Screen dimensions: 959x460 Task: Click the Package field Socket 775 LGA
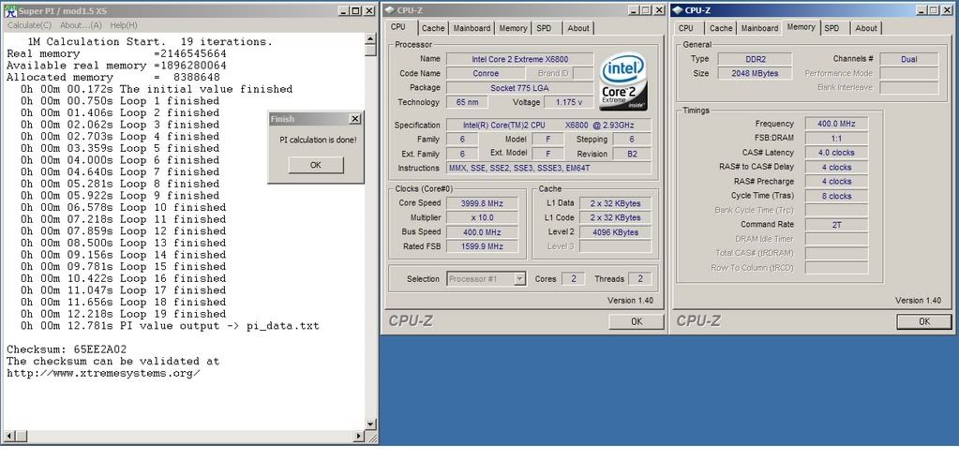pos(519,87)
